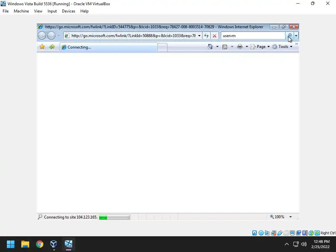Click VirtualBox network adapter indicator
This screenshot has width=336, height=252.
pyautogui.click(x=273, y=233)
